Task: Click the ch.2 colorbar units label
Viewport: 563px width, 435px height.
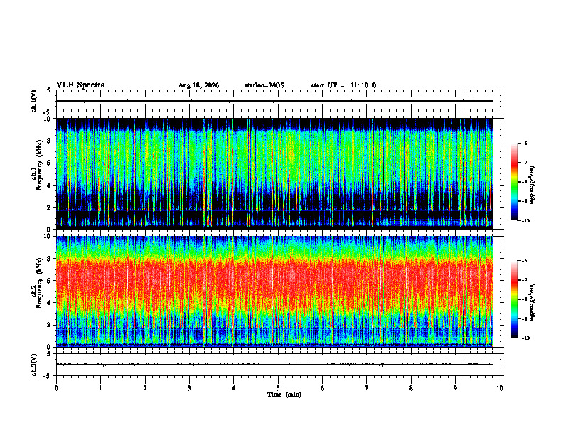Action: tap(532, 303)
